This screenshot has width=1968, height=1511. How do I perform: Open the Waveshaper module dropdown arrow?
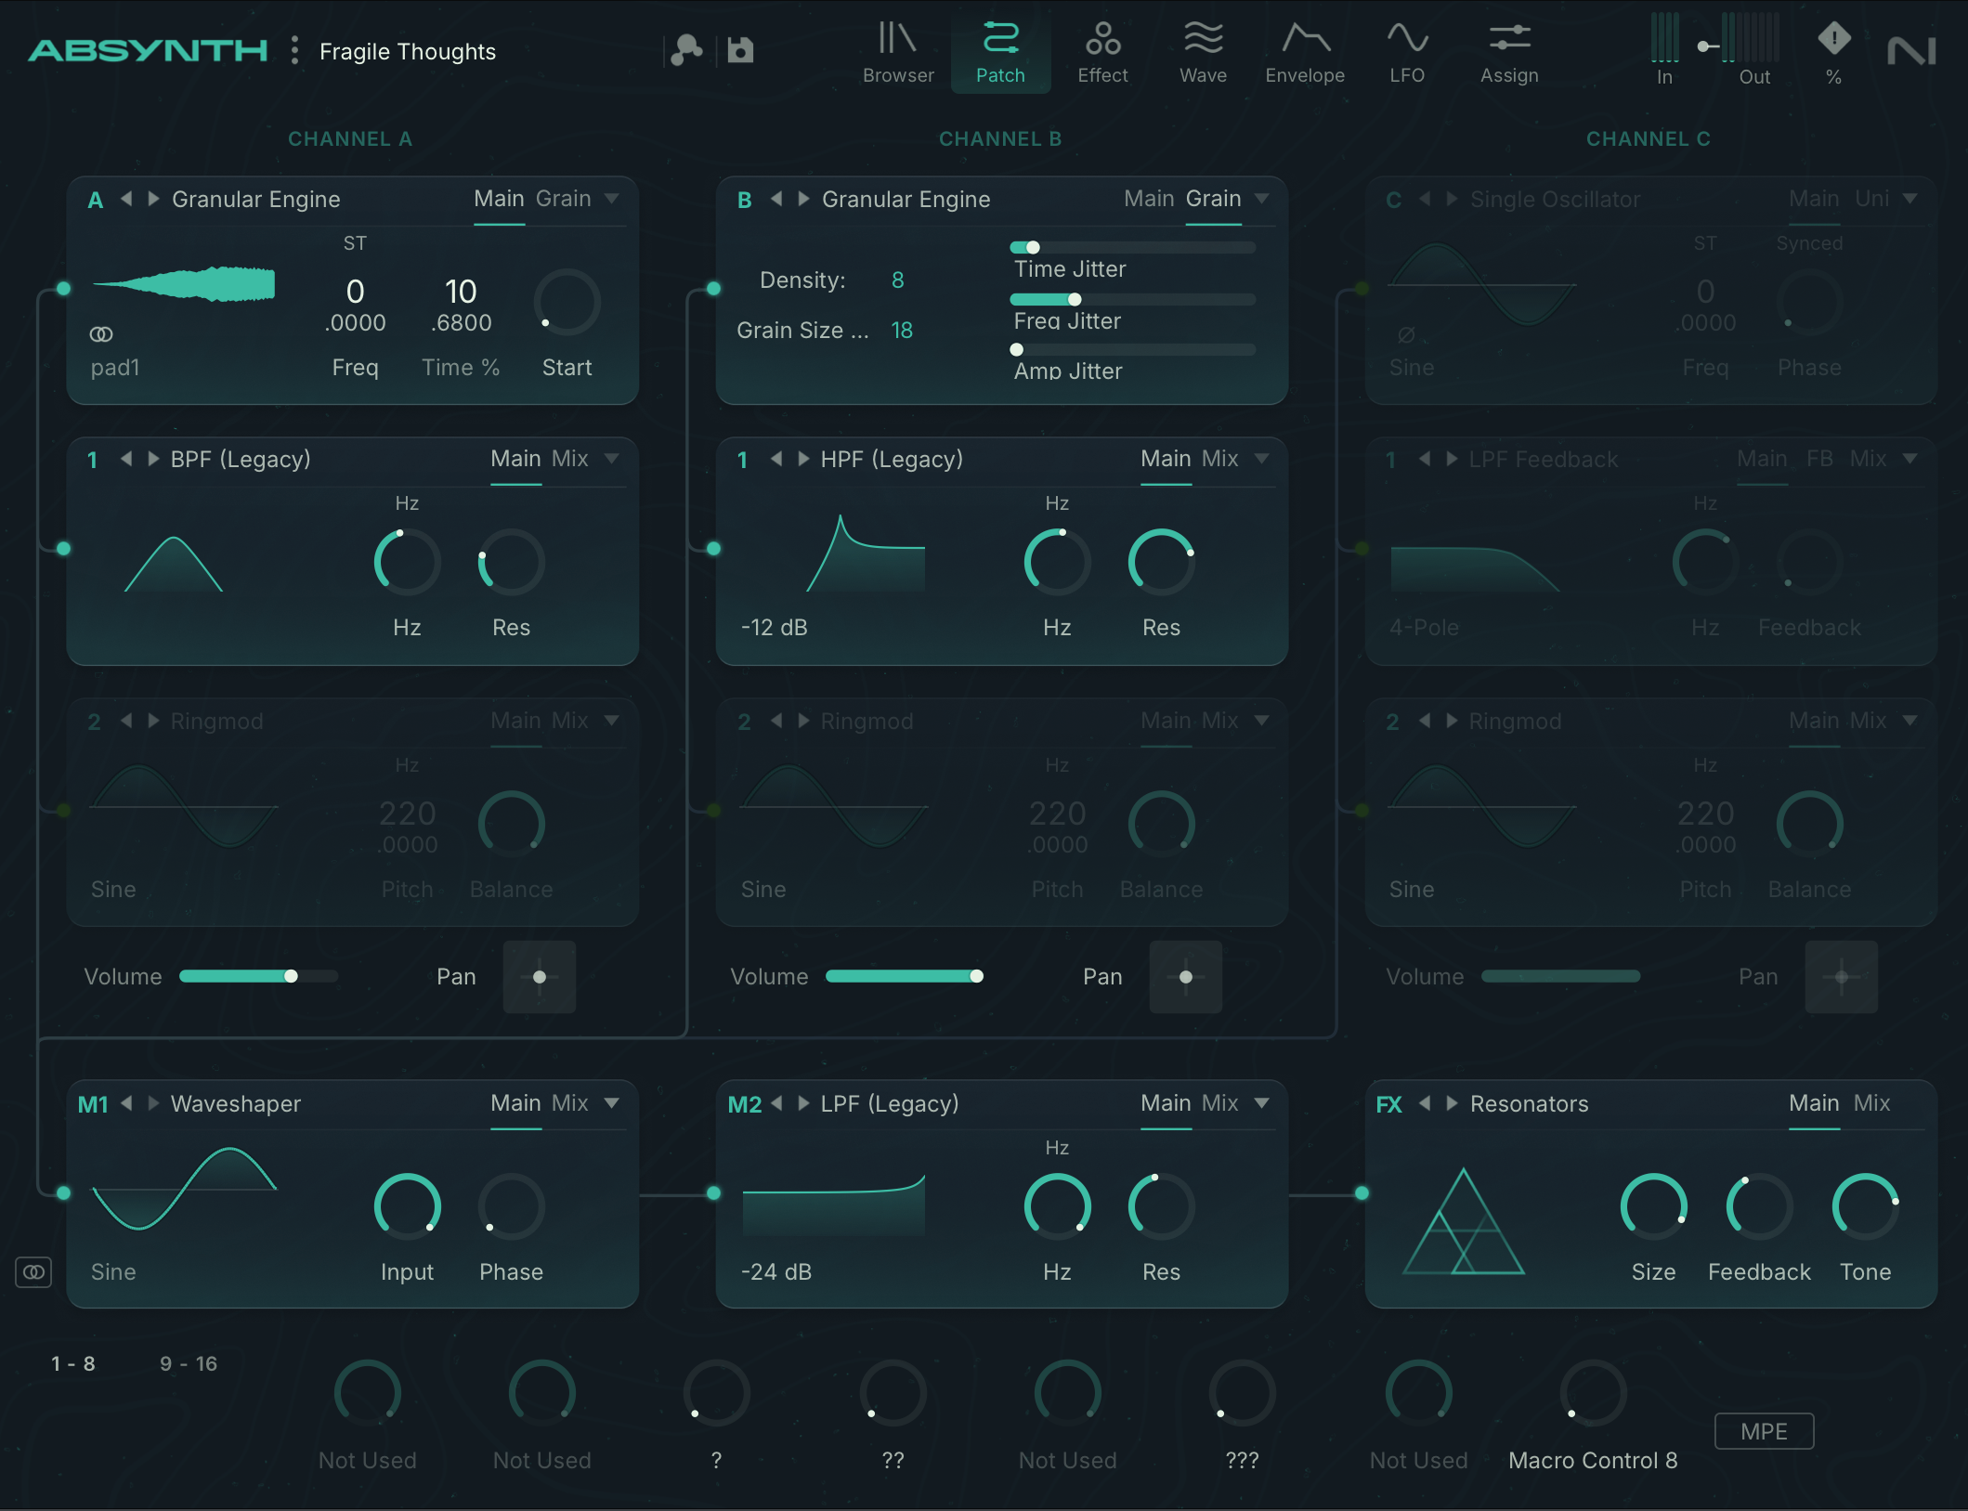pos(612,1103)
